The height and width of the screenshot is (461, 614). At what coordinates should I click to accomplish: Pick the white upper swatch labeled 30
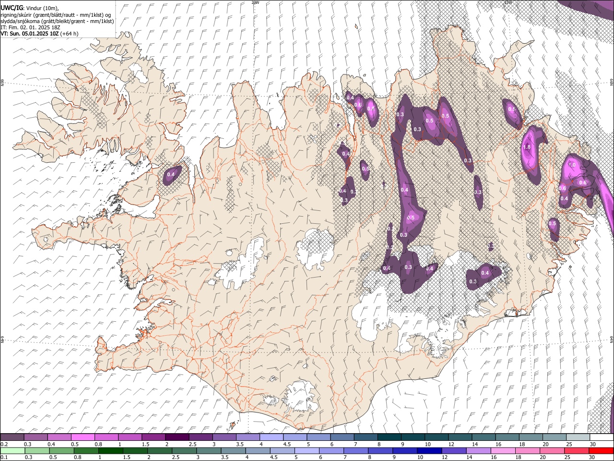(602, 437)
